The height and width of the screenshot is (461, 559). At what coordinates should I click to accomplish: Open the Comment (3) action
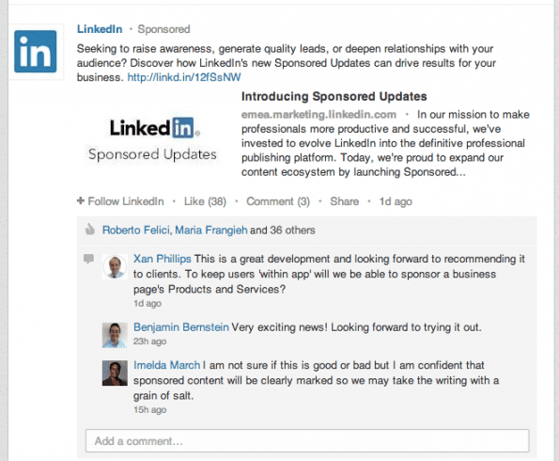278,201
